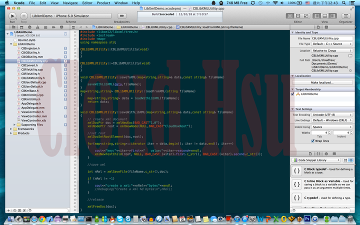Toggle Wrap lines checkbox
This screenshot has width=360, height=225.
pos(312,141)
